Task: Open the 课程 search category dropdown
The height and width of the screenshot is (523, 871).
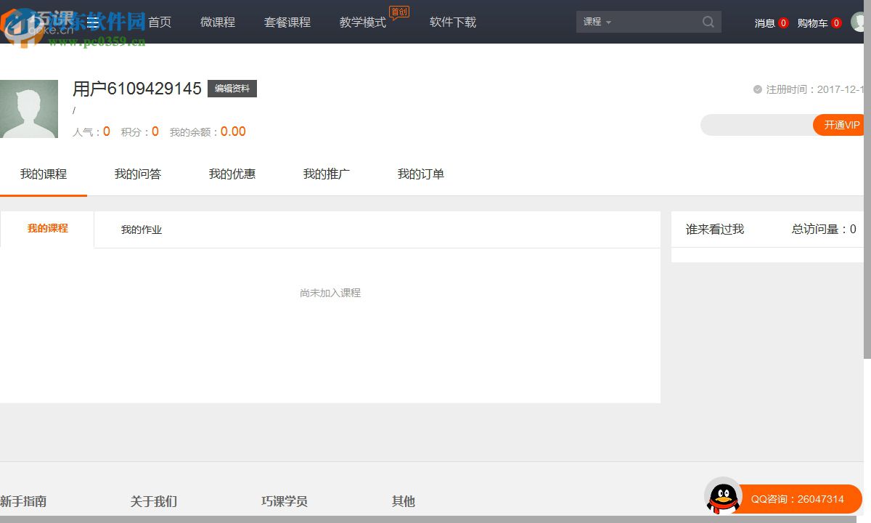Action: tap(595, 22)
